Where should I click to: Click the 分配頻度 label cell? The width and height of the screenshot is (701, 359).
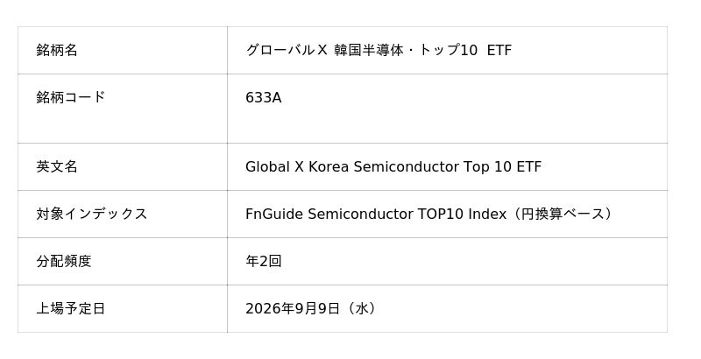pyautogui.click(x=123, y=262)
